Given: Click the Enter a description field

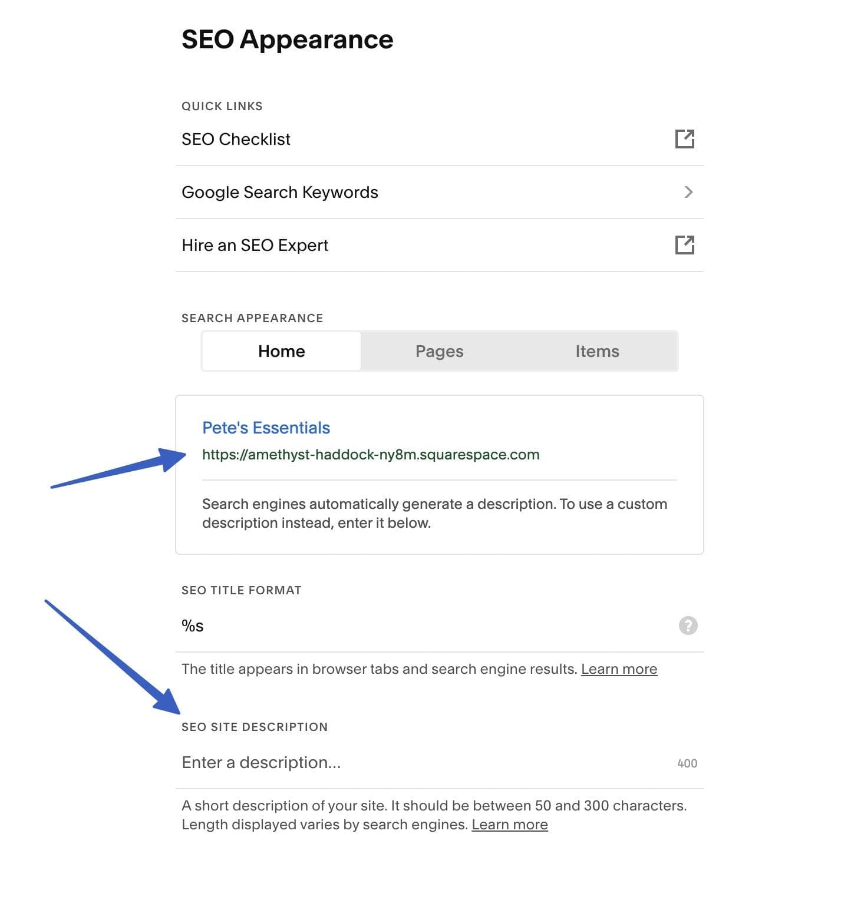Looking at the screenshot, I should pyautogui.click(x=261, y=762).
